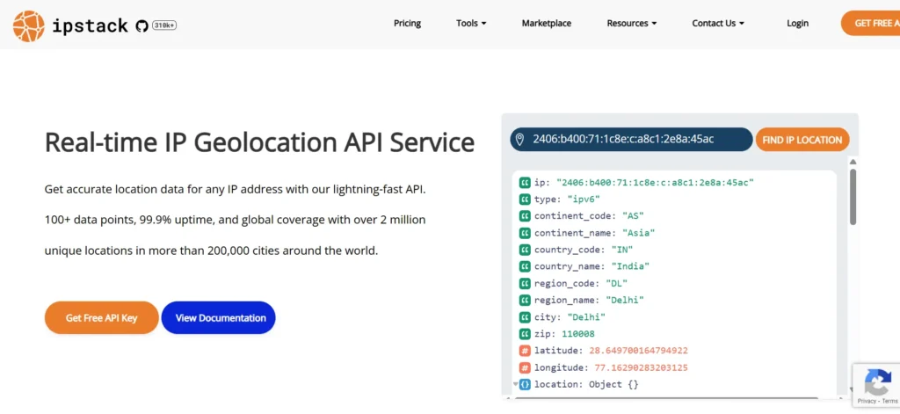Click the horizontal scrollbar below JSON results
900x414 pixels.
tap(666, 397)
